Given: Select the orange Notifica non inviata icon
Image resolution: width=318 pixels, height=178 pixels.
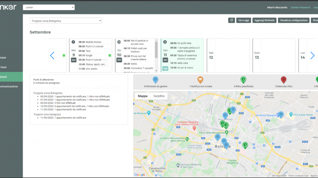Looking at the screenshot, I should [x=200, y=80].
